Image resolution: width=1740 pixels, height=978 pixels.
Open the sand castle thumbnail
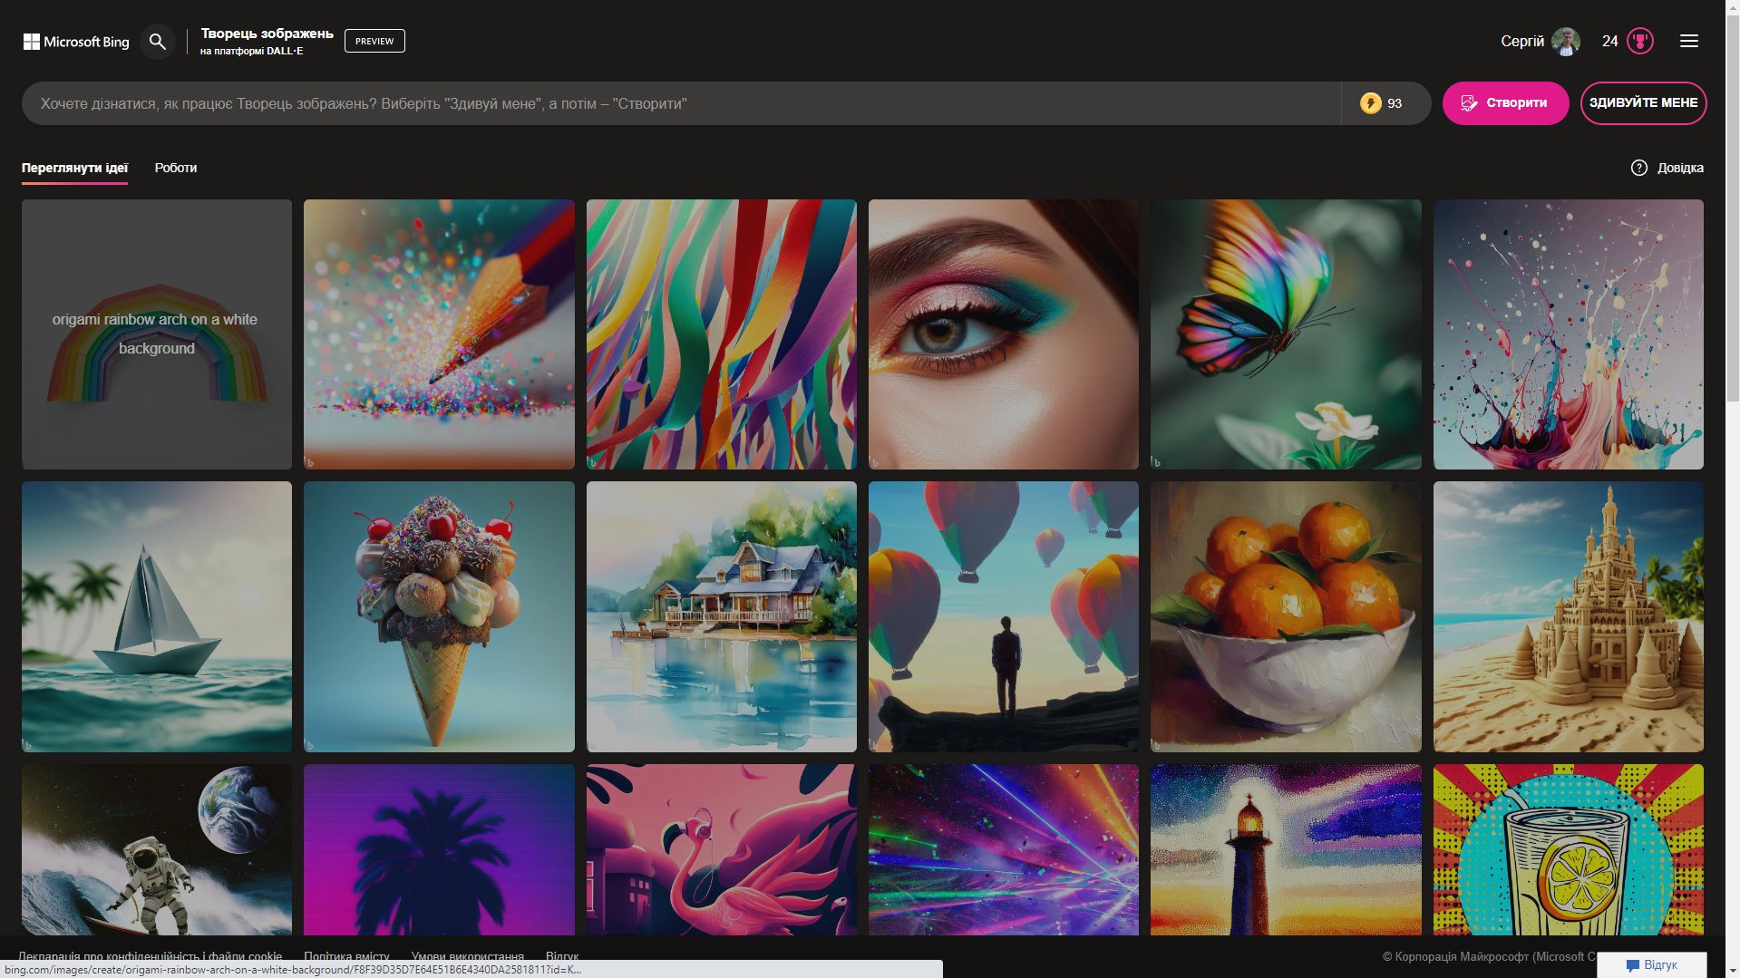1569,616
